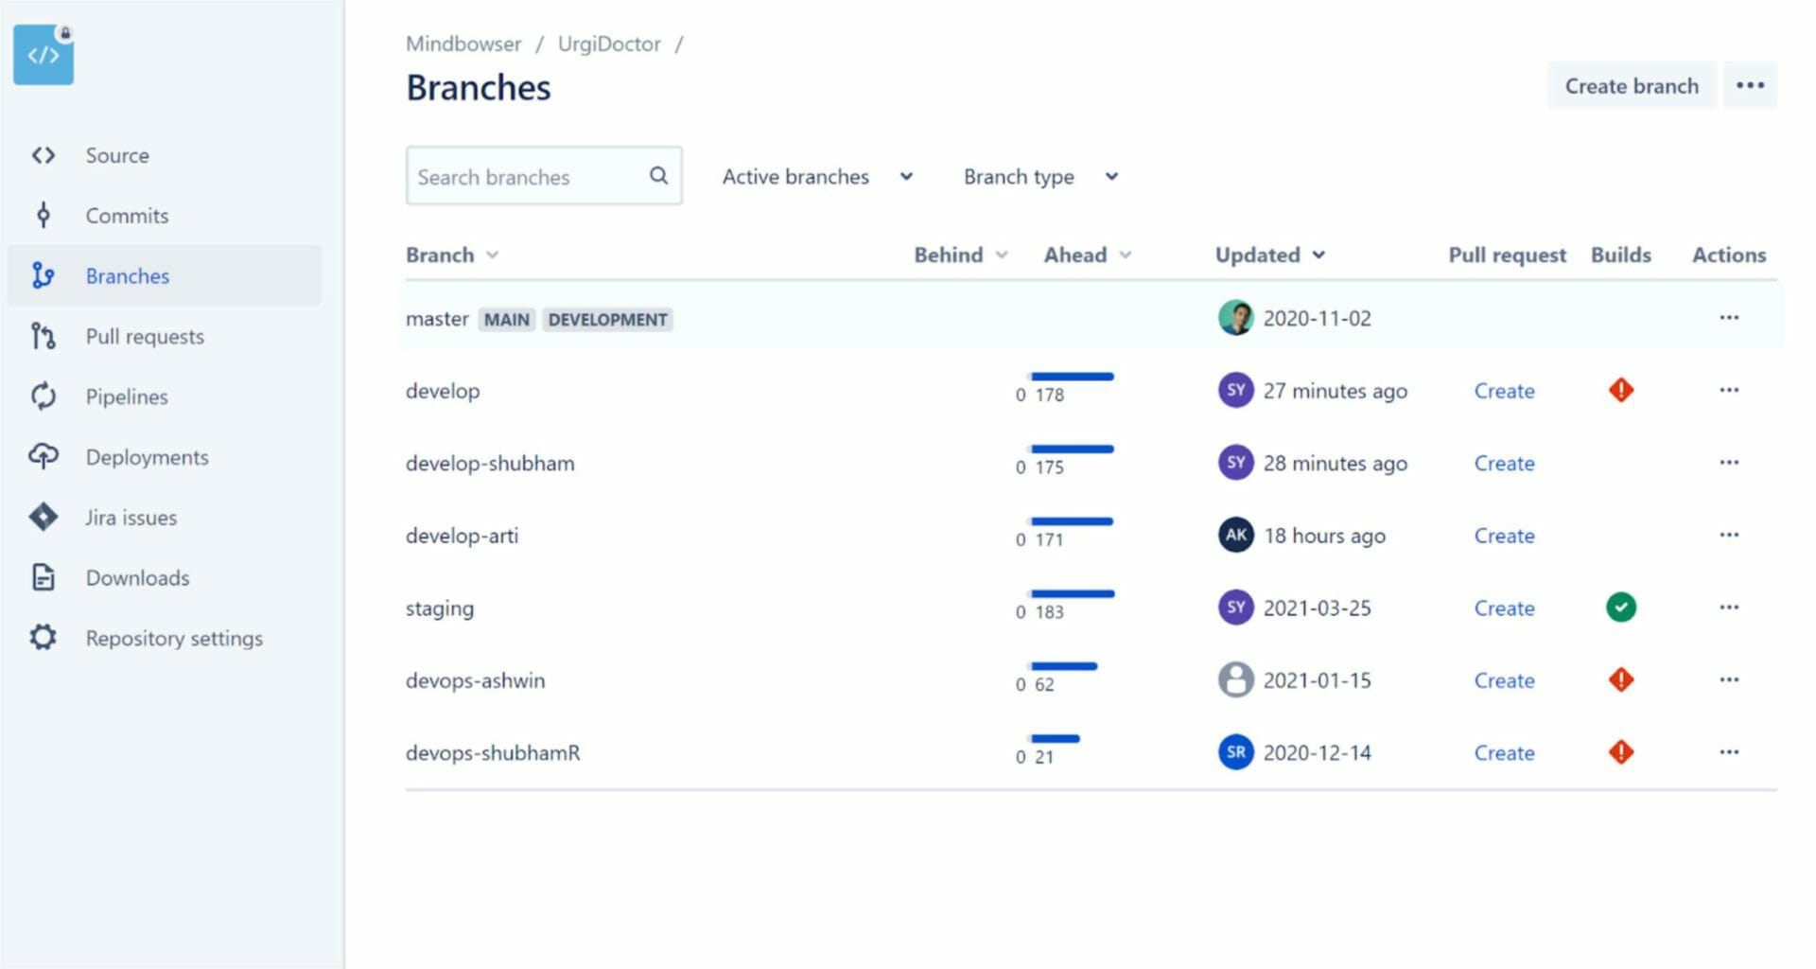Open actions menu for master branch
The image size is (1816, 969).
tap(1729, 317)
